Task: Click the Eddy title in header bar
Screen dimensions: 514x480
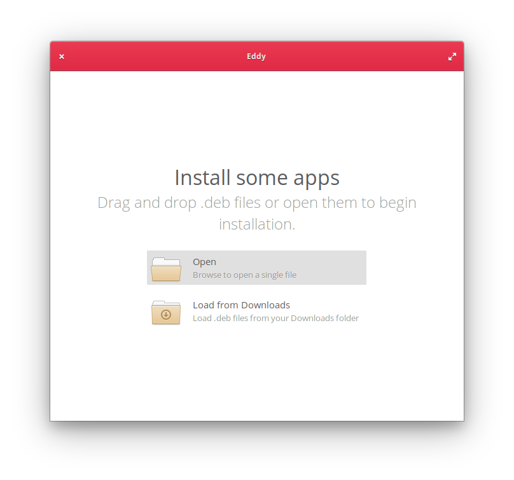Action: point(256,57)
